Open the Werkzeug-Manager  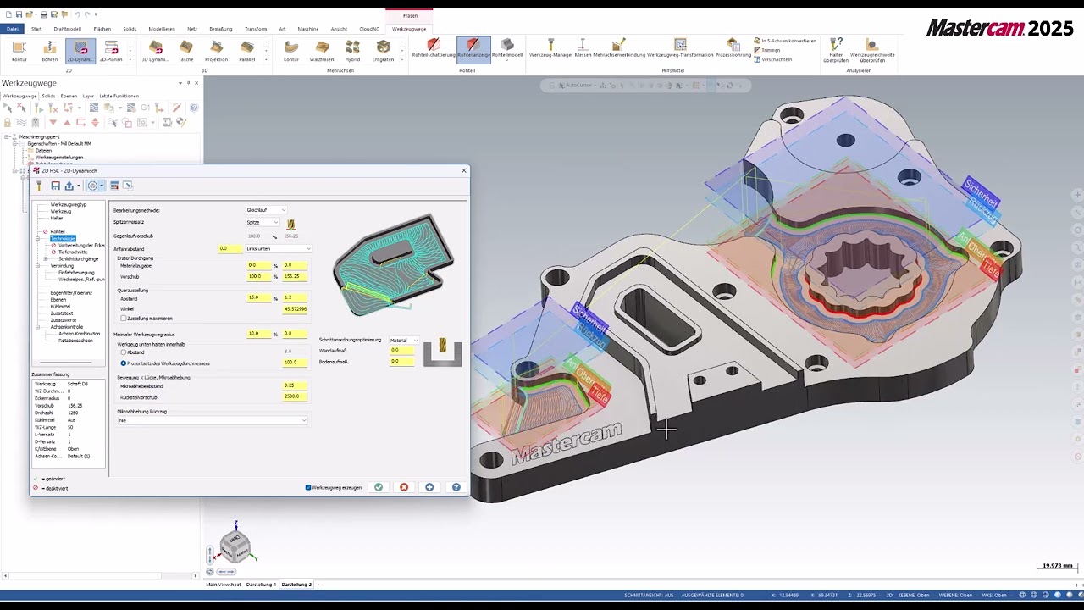coord(551,48)
